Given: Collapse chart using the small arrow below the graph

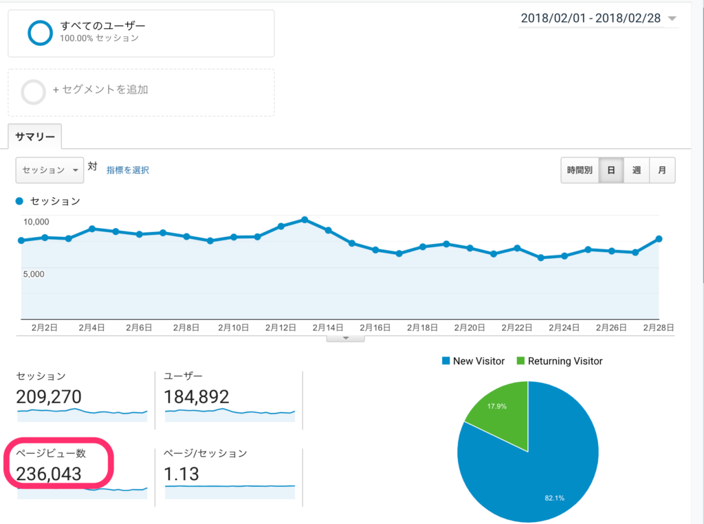Looking at the screenshot, I should [x=345, y=337].
